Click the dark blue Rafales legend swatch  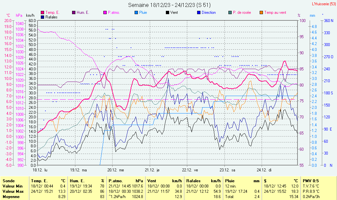click(x=42, y=17)
